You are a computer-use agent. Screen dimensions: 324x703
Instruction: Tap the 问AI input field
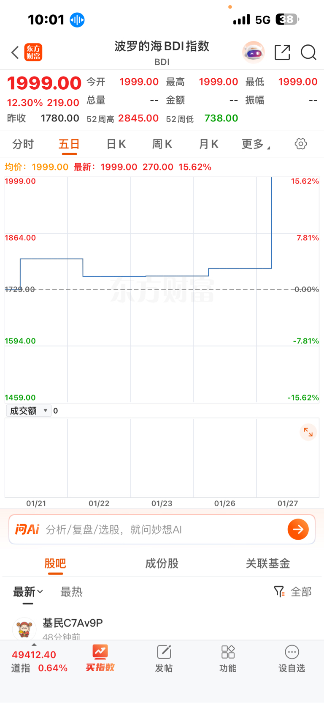pyautogui.click(x=160, y=530)
